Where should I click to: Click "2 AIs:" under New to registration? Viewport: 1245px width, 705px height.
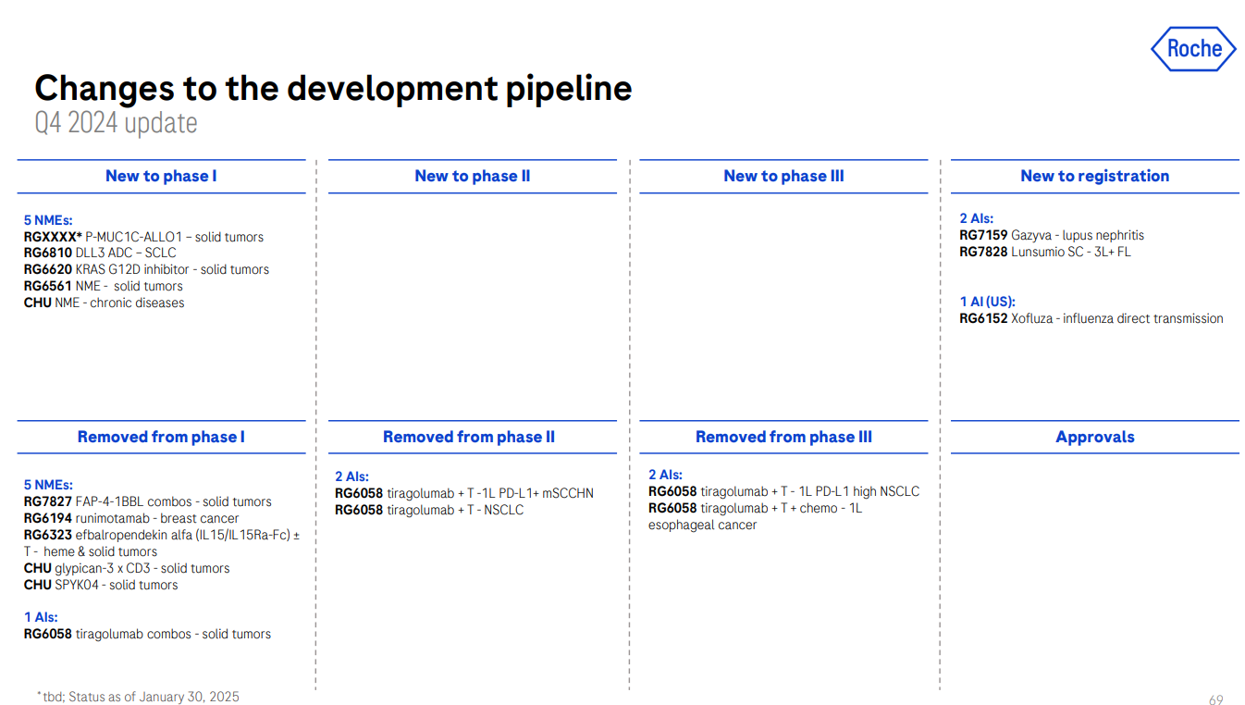click(977, 218)
